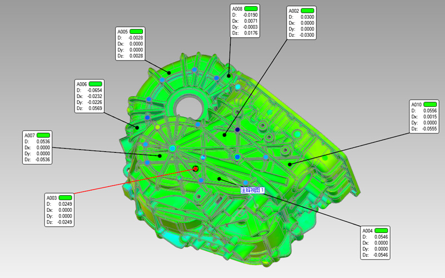The height and width of the screenshot is (278, 445).
Task: Select the green tolerance indicator in A010
Action: pyautogui.click(x=430, y=104)
